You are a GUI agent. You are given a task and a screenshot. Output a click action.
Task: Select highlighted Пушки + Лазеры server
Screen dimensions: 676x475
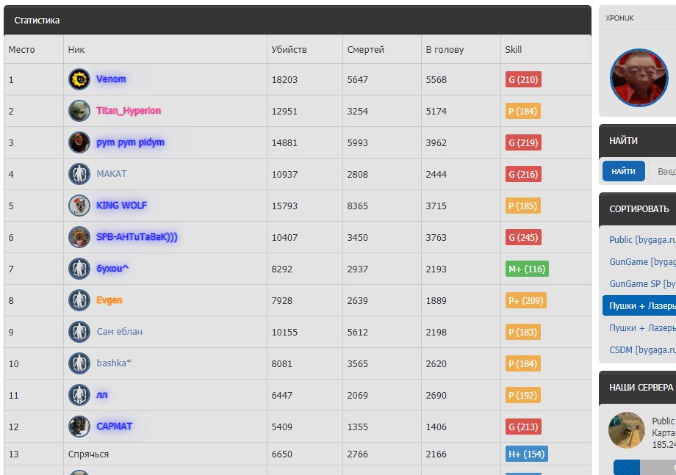pos(639,305)
